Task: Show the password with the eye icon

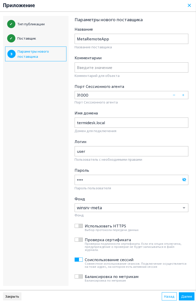Action: click(x=184, y=180)
